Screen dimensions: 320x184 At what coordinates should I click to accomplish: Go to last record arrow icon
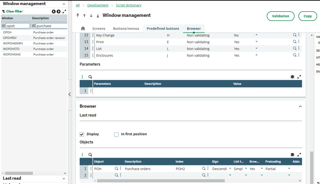tap(98, 16)
